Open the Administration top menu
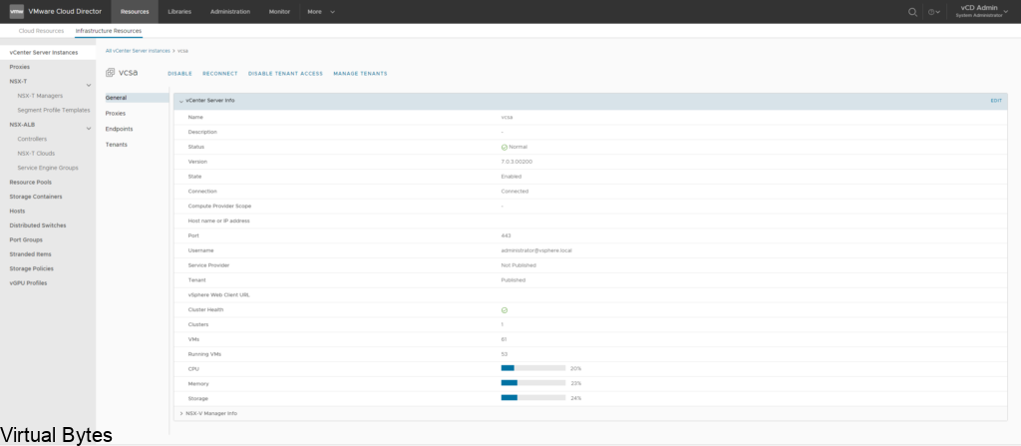Image resolution: width=1021 pixels, height=446 pixels. [x=230, y=12]
